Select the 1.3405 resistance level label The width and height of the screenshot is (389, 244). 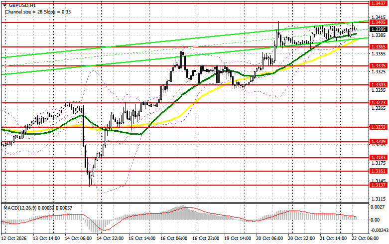pyautogui.click(x=378, y=22)
